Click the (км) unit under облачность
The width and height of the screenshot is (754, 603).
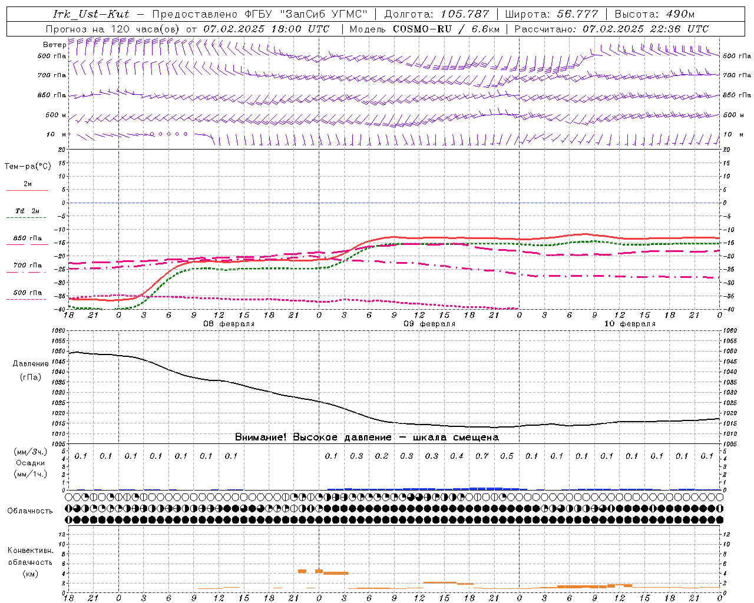pos(30,574)
